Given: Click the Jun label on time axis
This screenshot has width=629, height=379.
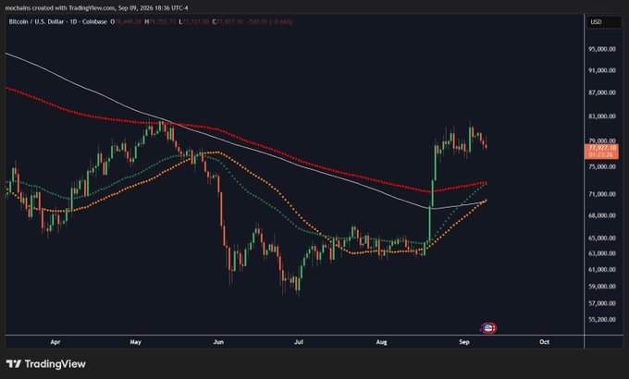Looking at the screenshot, I should point(218,342).
